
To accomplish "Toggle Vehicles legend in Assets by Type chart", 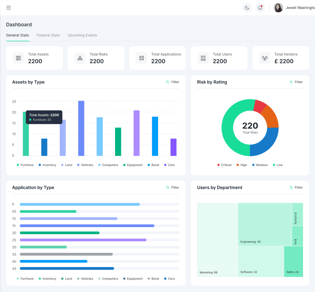I will 85,165.
